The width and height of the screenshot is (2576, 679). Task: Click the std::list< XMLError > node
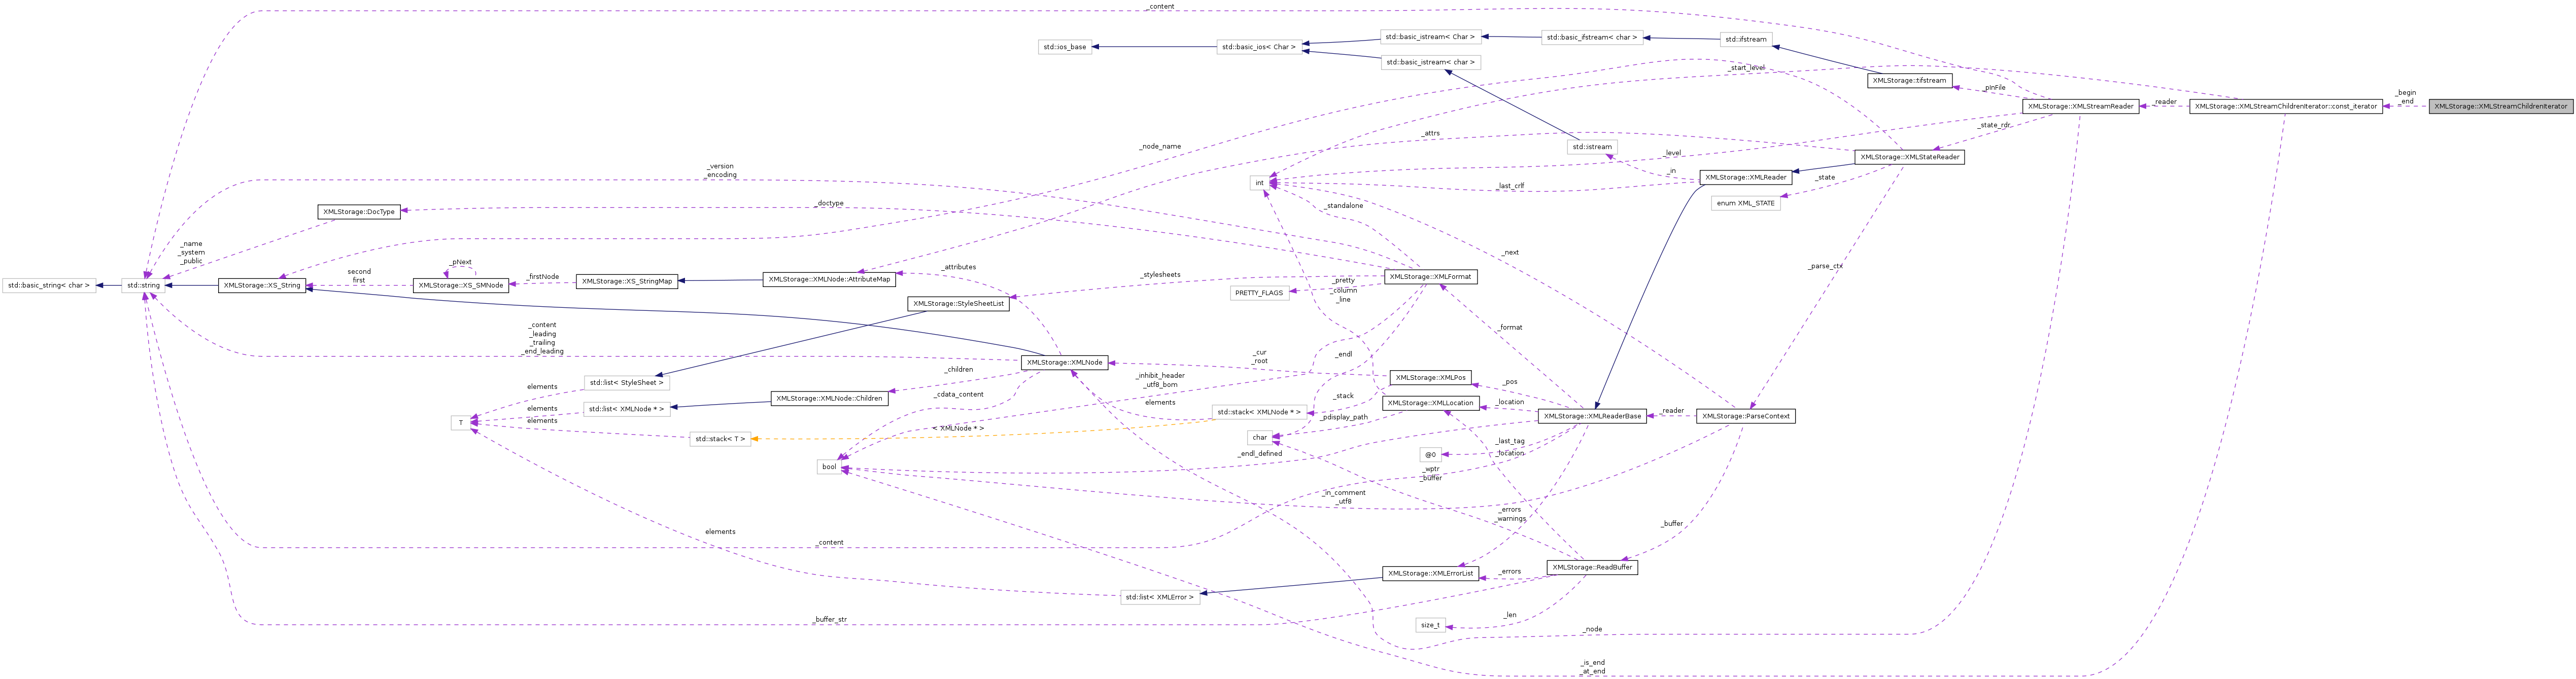[x=1159, y=598]
